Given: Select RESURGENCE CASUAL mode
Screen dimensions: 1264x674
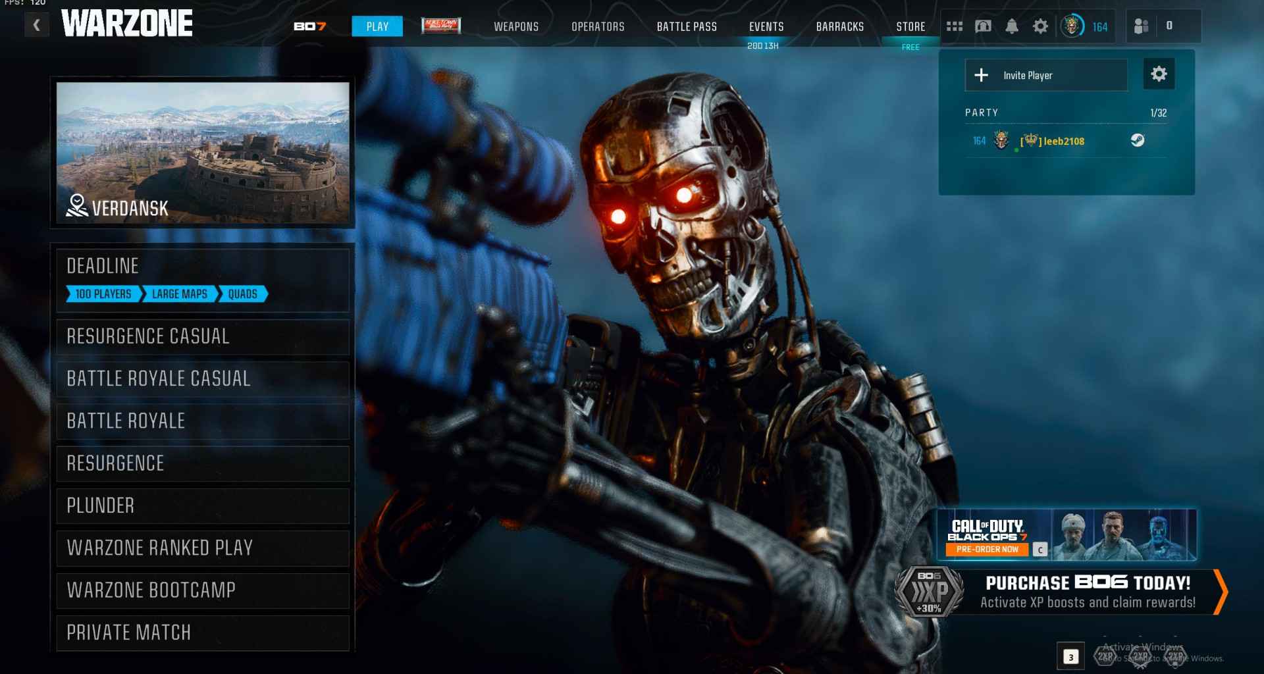Looking at the screenshot, I should [203, 337].
